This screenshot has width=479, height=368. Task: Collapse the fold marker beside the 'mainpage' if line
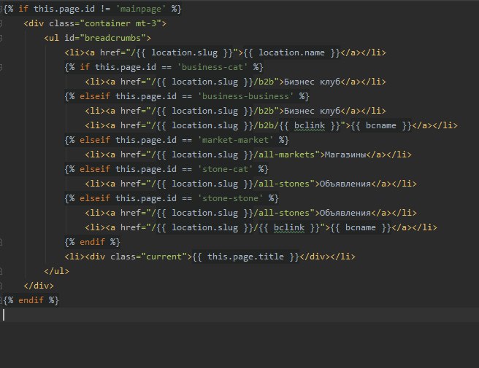click(x=1, y=9)
